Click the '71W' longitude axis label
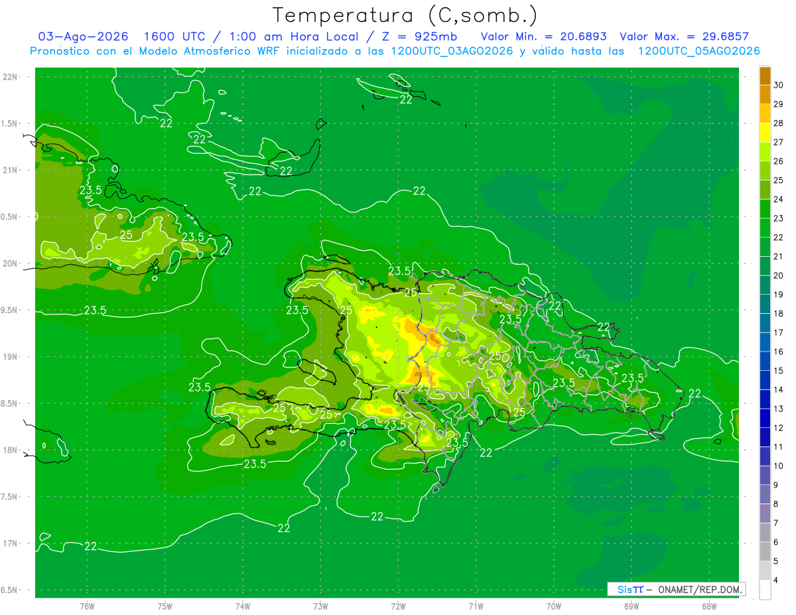The height and width of the screenshot is (615, 796). point(476,606)
